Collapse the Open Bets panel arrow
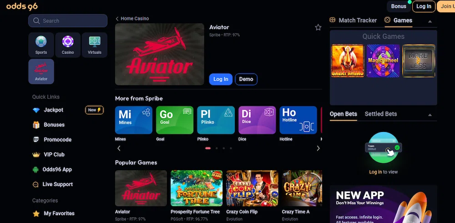Viewport: 455px width, 223px height. point(430,115)
